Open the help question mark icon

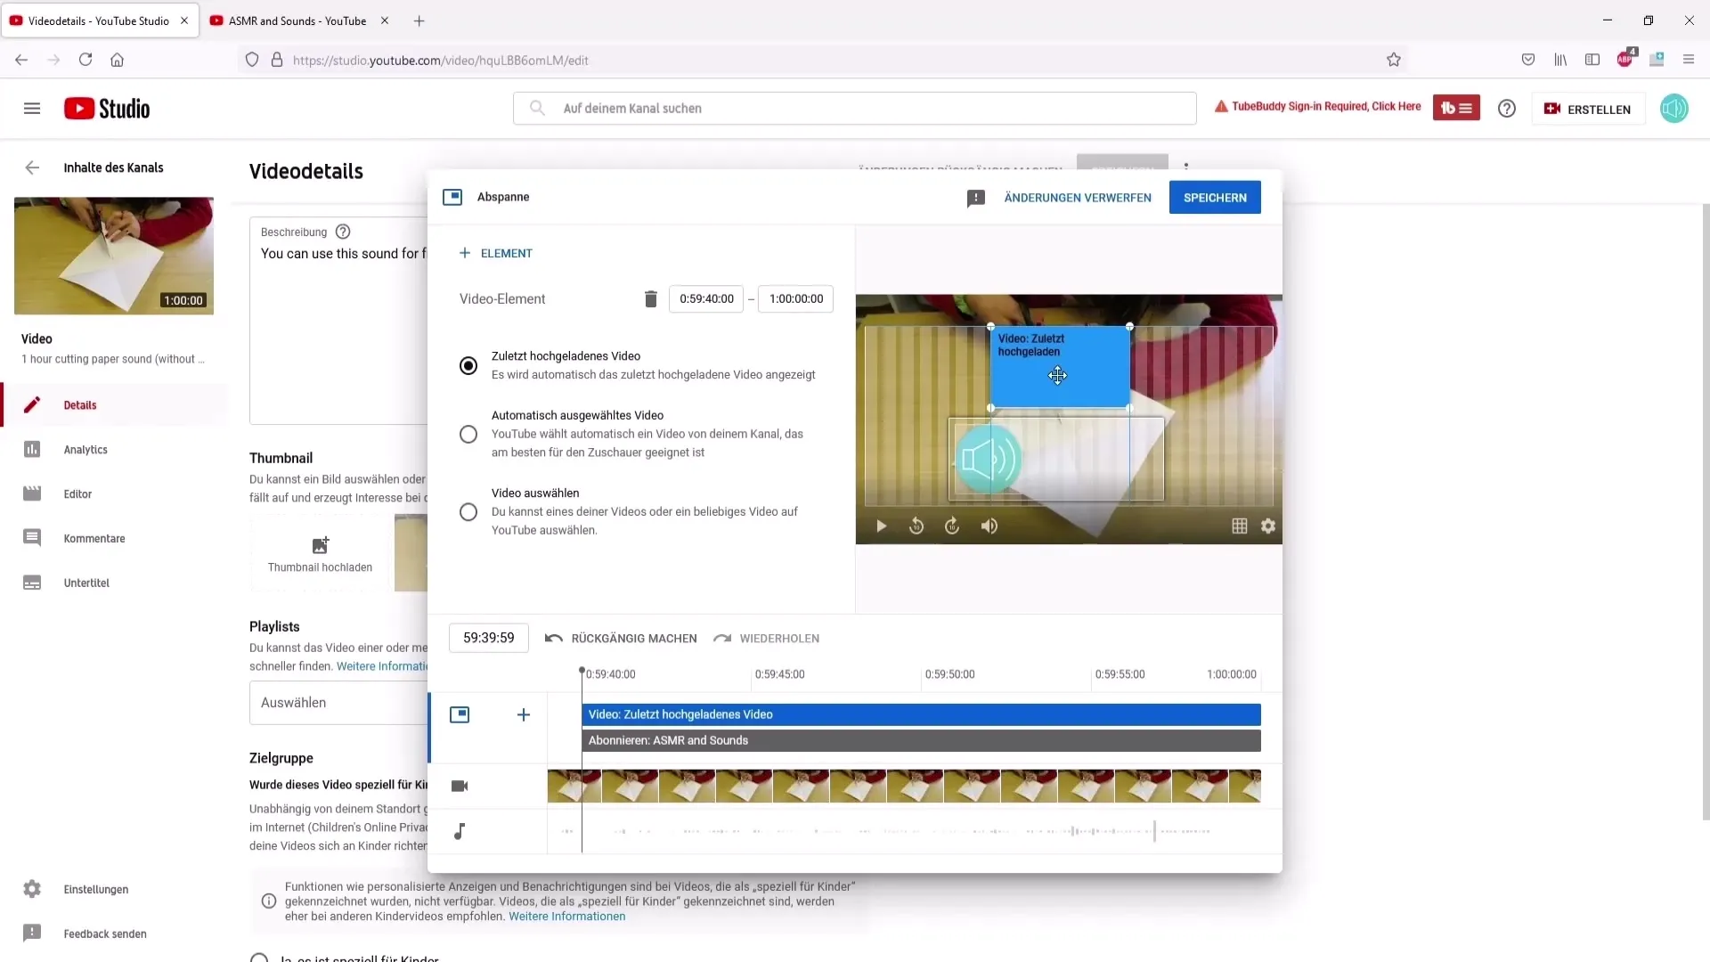[1507, 109]
